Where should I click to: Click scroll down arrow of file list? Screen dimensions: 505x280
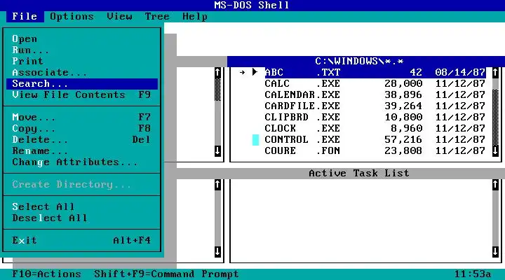(x=495, y=150)
